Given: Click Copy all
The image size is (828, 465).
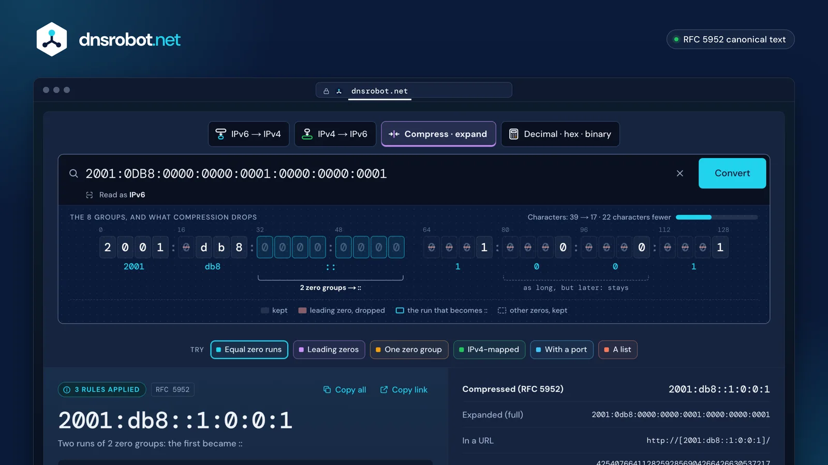Looking at the screenshot, I should tap(345, 390).
